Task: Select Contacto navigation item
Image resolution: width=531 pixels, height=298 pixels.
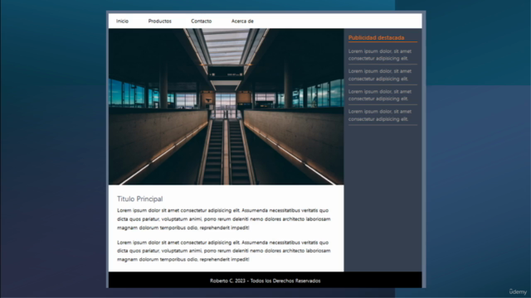Action: (x=201, y=21)
